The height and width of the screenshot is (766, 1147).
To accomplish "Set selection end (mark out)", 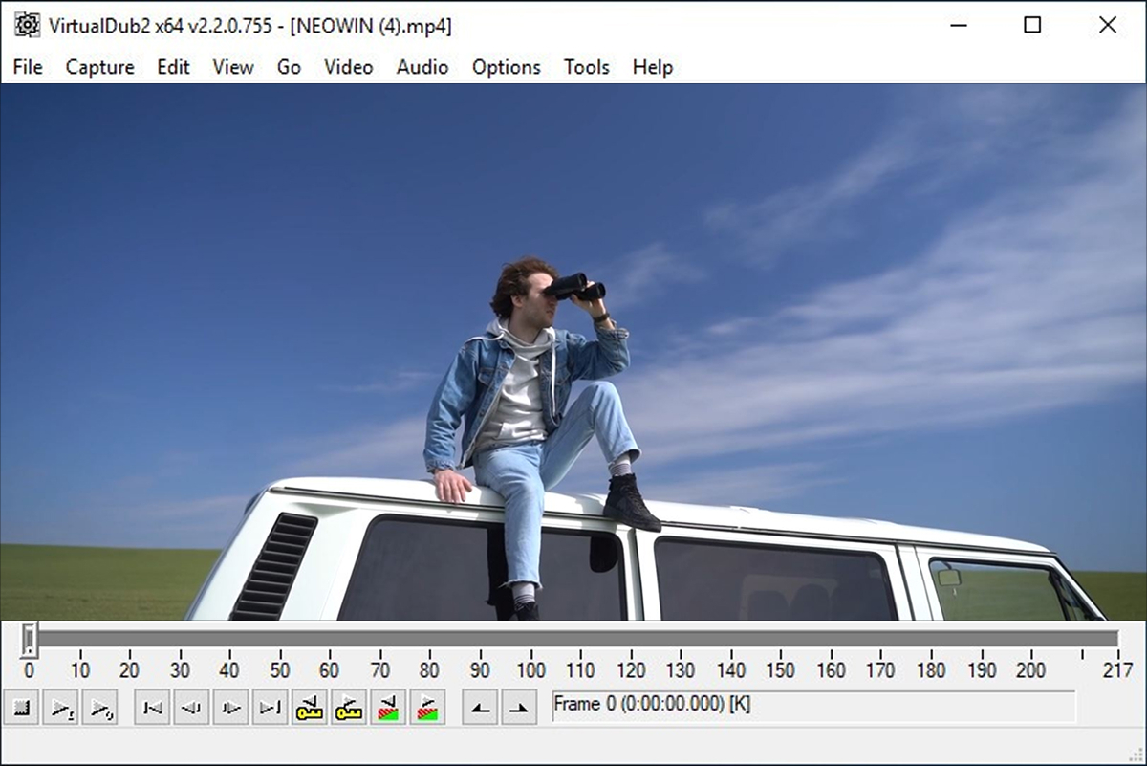I will [519, 708].
